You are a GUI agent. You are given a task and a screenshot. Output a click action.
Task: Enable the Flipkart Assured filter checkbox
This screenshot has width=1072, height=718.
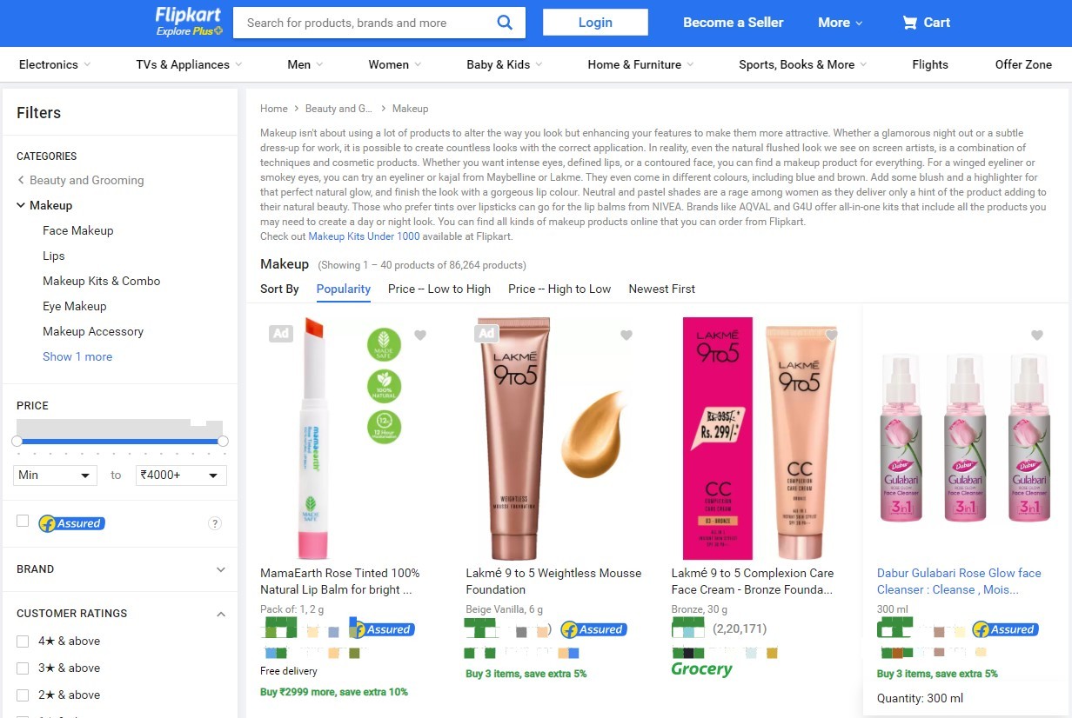(x=23, y=522)
